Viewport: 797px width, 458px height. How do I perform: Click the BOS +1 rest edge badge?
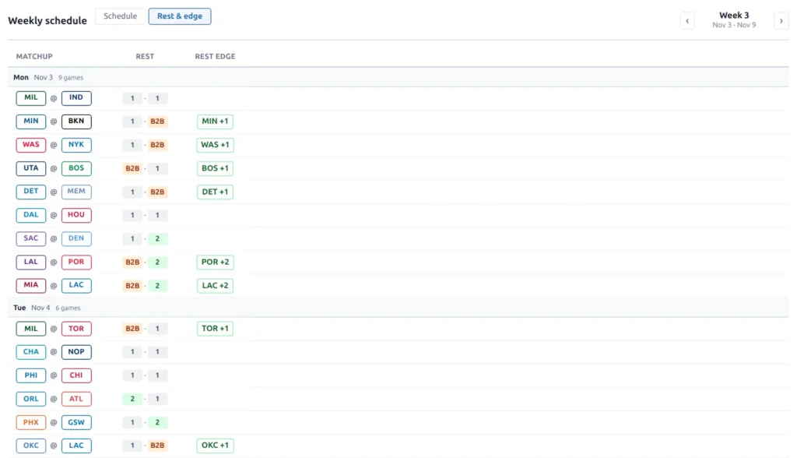tap(215, 168)
